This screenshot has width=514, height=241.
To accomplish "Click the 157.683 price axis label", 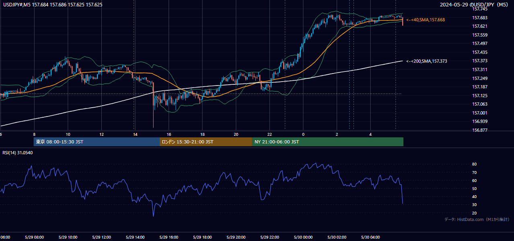I will click(x=479, y=18).
